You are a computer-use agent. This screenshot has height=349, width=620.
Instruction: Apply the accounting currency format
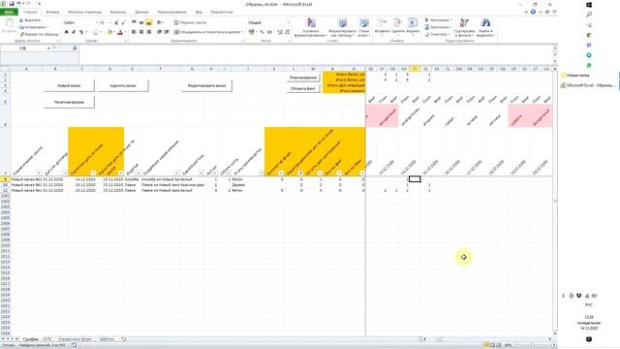click(x=252, y=32)
